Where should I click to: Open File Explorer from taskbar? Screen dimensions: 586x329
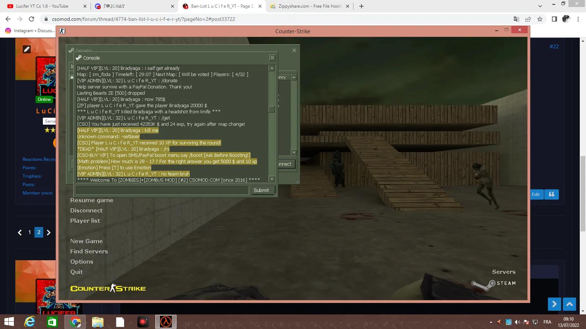tap(98, 322)
